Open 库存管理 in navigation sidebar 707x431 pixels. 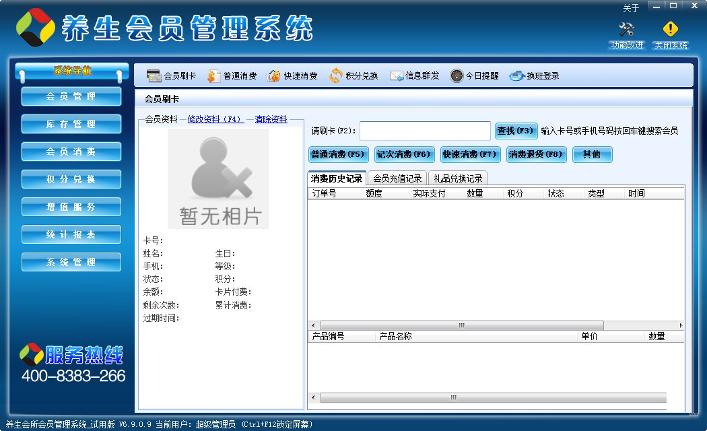pos(71,124)
